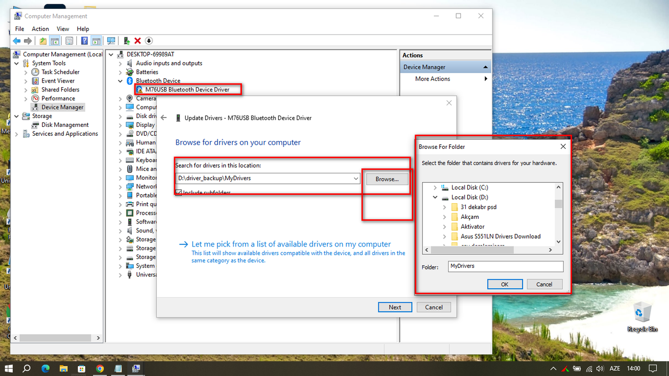This screenshot has height=376, width=669.
Task: Select Akçam folder in browser
Action: click(x=469, y=217)
